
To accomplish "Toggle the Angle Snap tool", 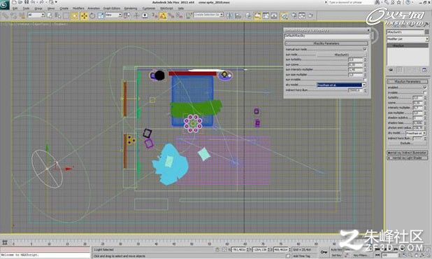I will coord(163,15).
